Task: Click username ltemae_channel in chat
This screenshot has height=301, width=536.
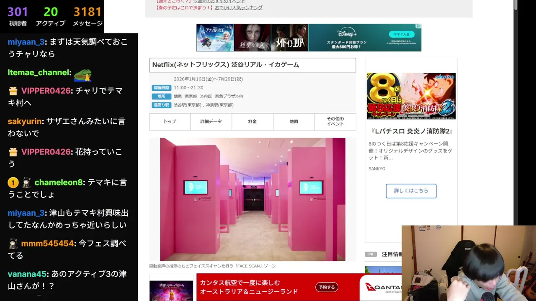Action: point(38,73)
